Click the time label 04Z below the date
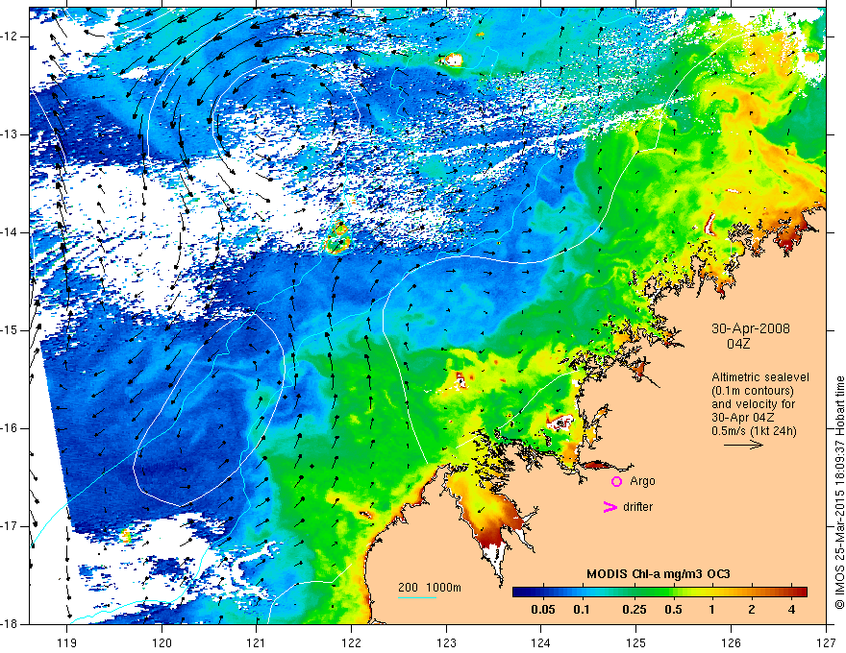Image resolution: width=846 pixels, height=653 pixels. point(738,344)
